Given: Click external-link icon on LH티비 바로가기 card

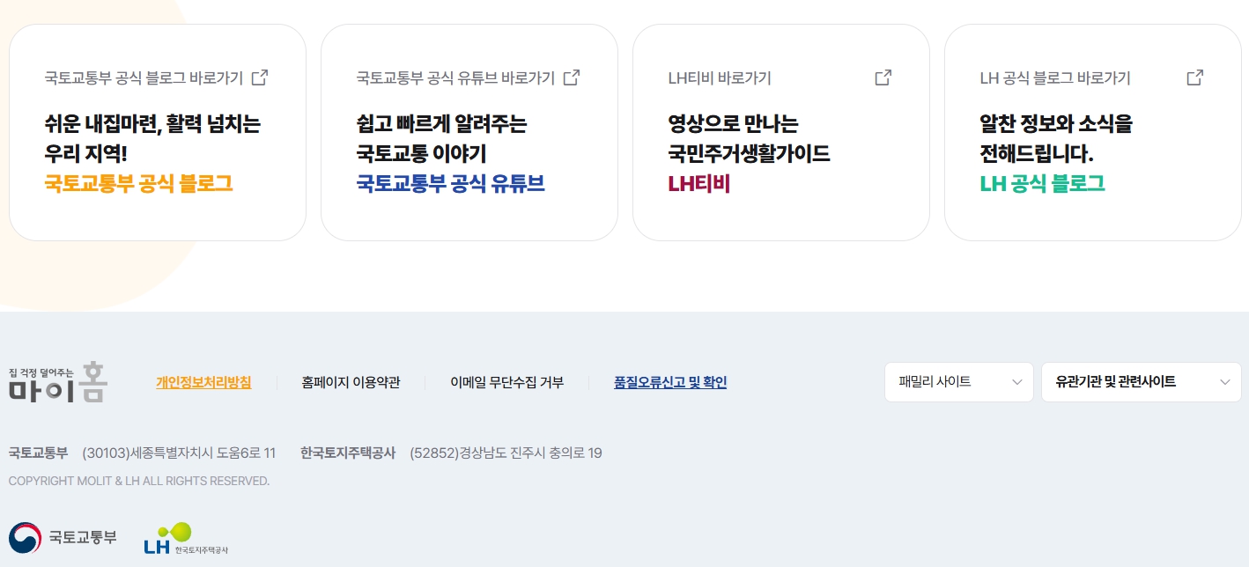Looking at the screenshot, I should tap(883, 77).
